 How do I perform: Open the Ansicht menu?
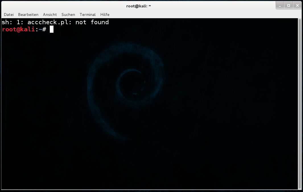50,15
